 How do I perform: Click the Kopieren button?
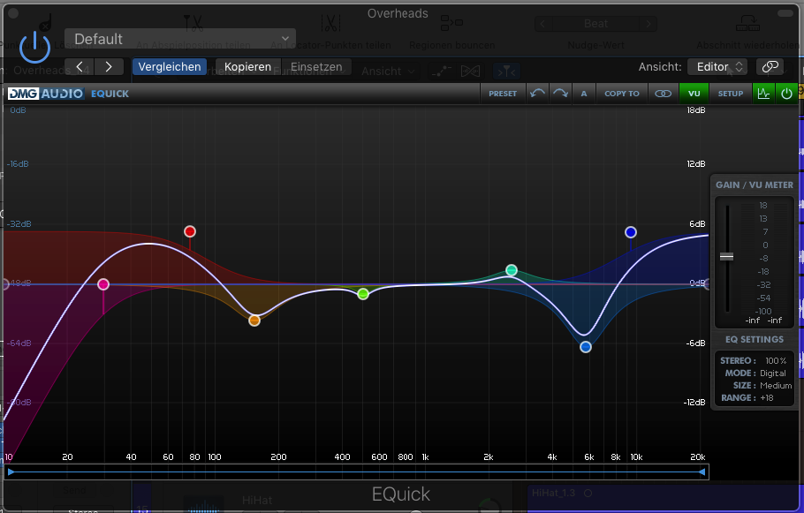point(247,66)
